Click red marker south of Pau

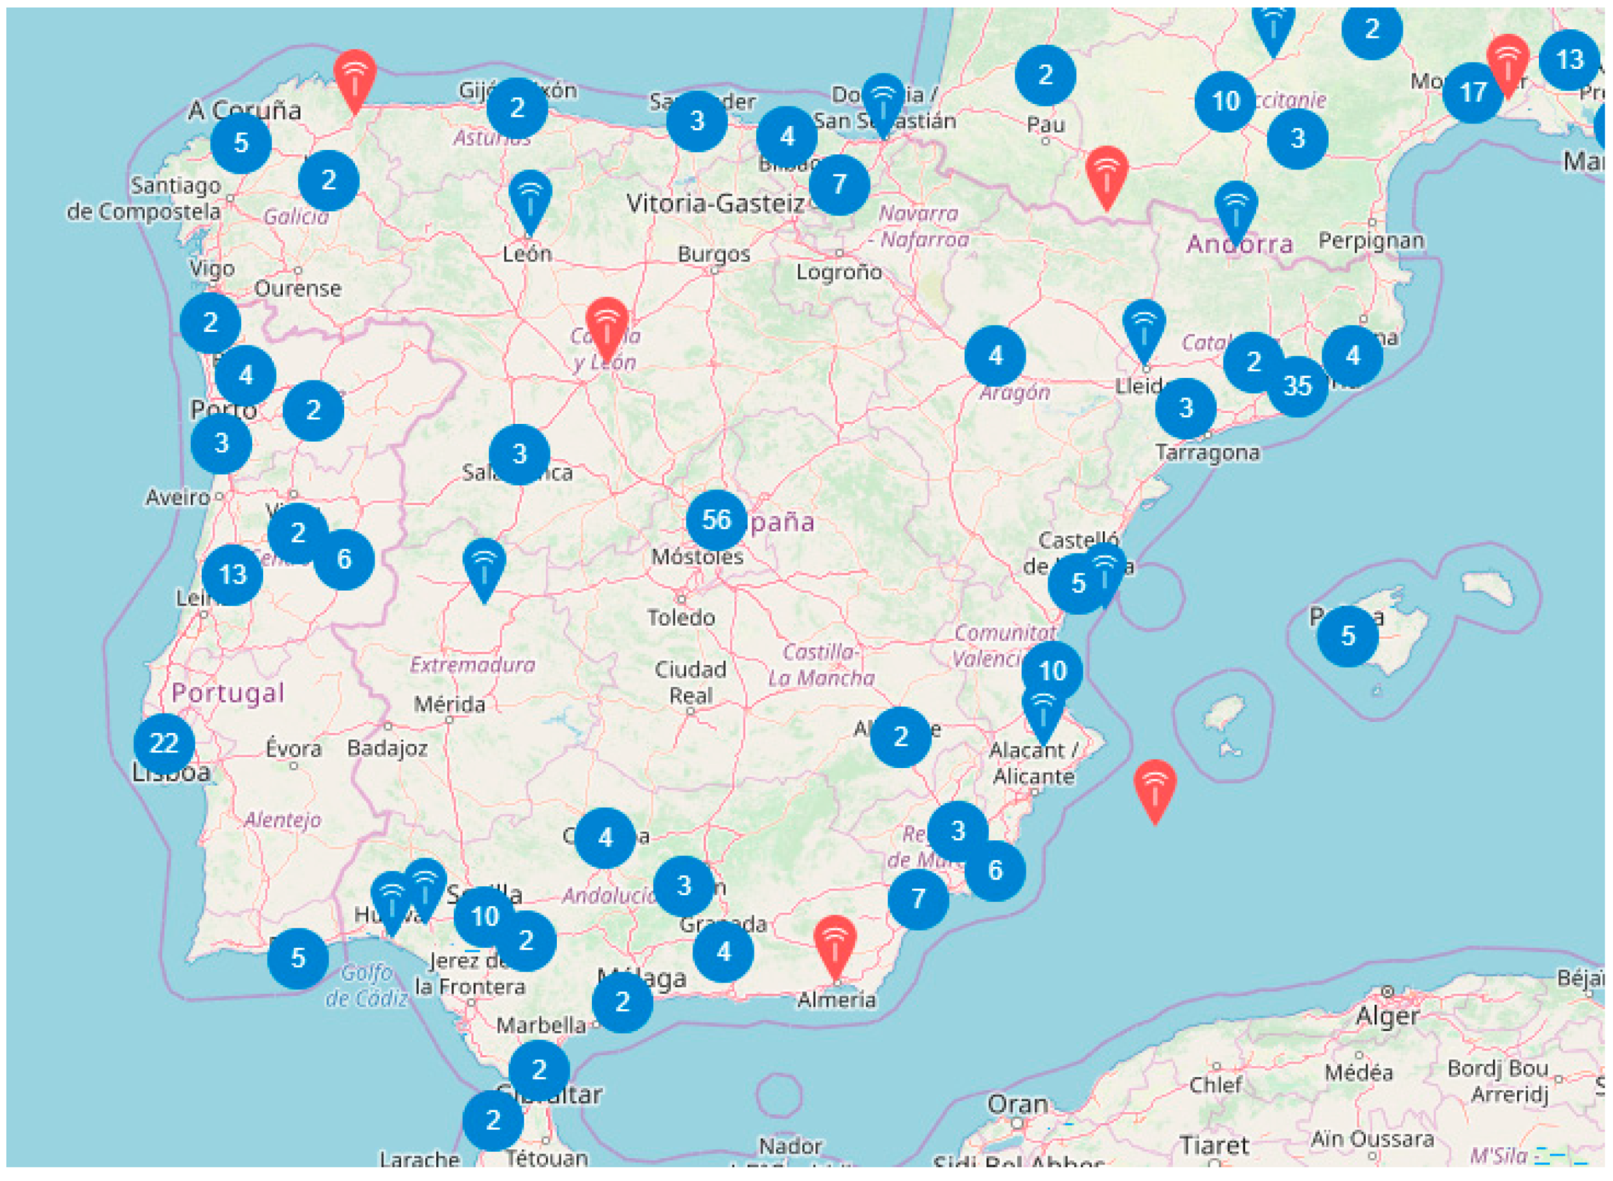pos(1106,172)
